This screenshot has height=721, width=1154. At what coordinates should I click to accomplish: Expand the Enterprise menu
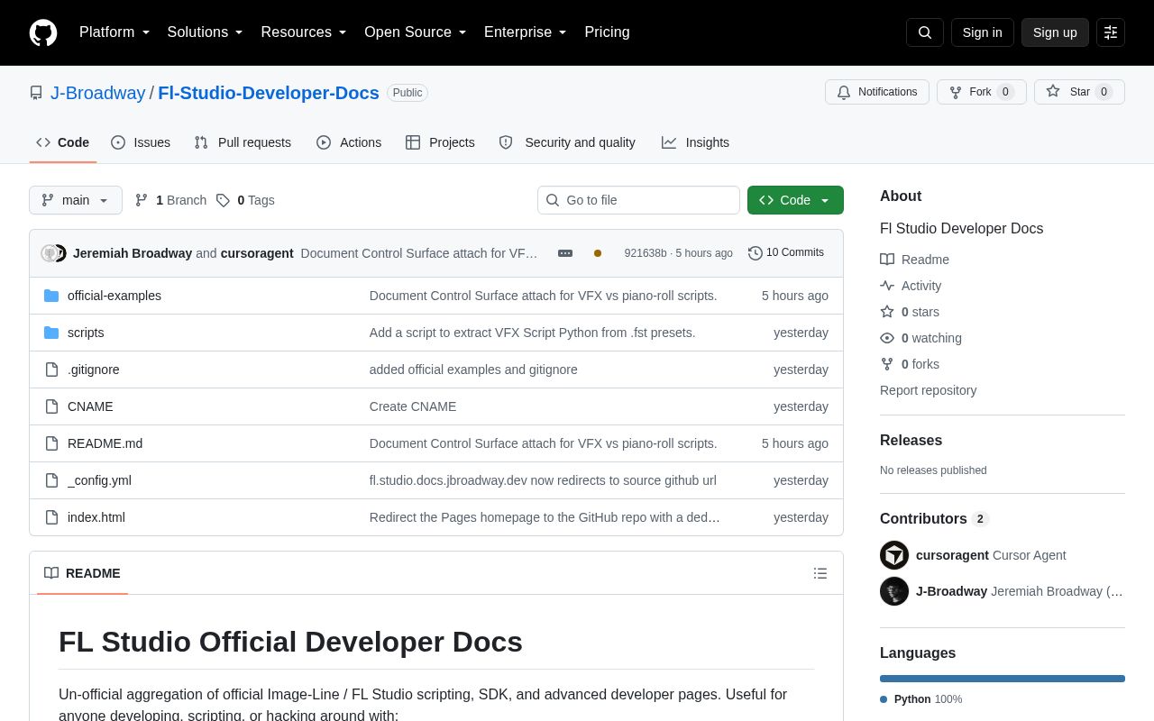point(526,32)
